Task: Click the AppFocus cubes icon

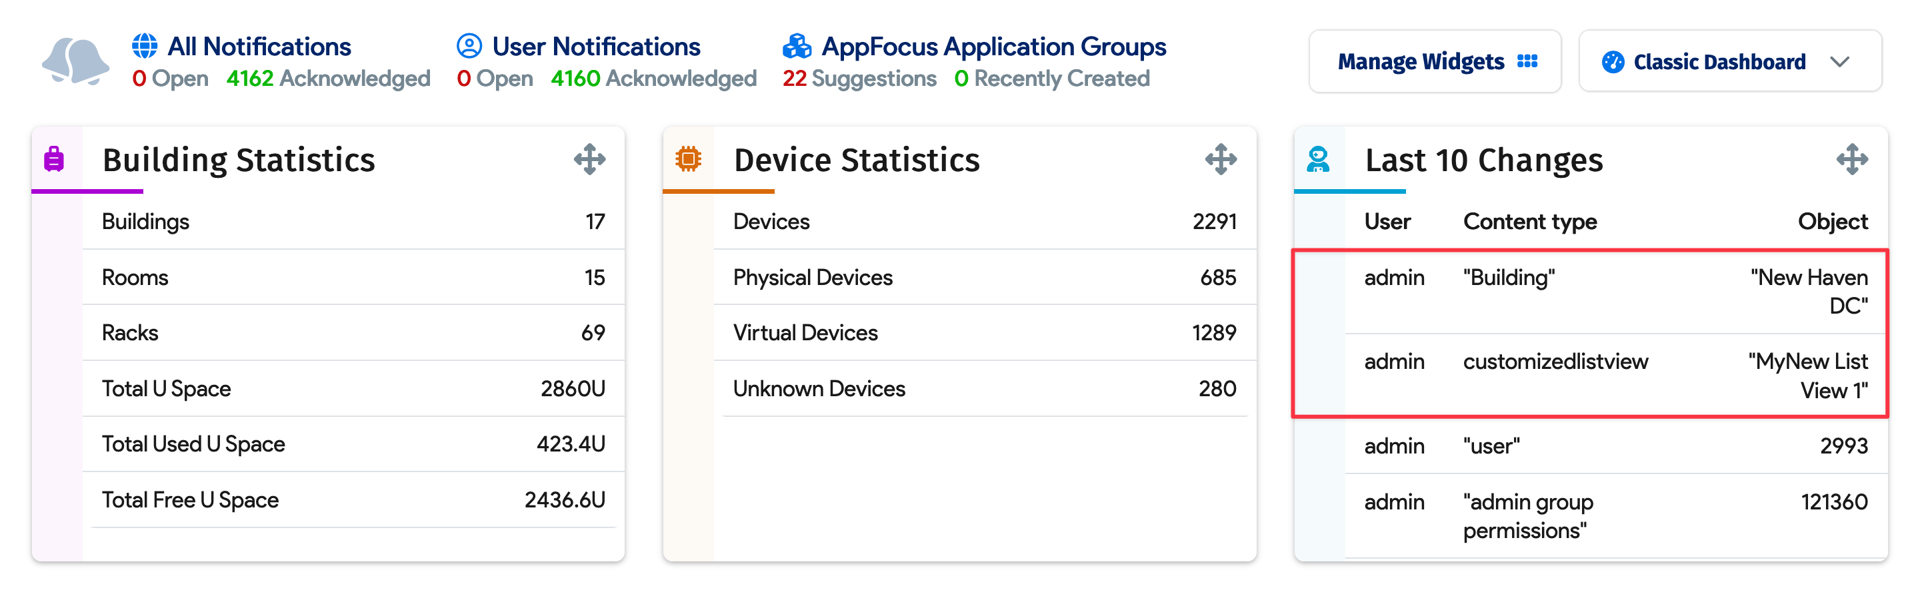Action: 797,46
